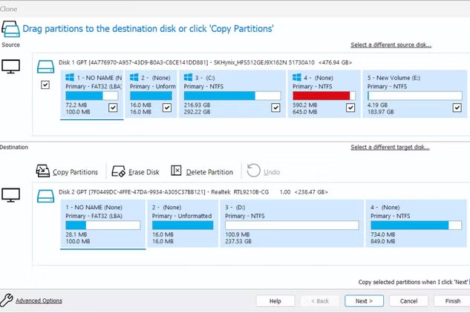
Task: Click the source monitor icon
Action: click(10, 67)
